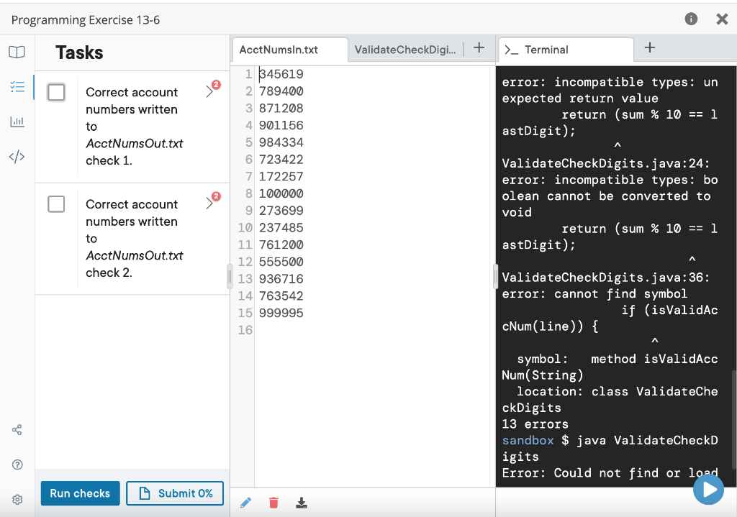This screenshot has width=737, height=517.
Task: Open the instructions book icon
Action: pyautogui.click(x=17, y=52)
